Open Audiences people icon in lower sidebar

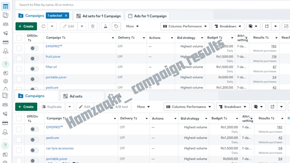(x=5, y=105)
